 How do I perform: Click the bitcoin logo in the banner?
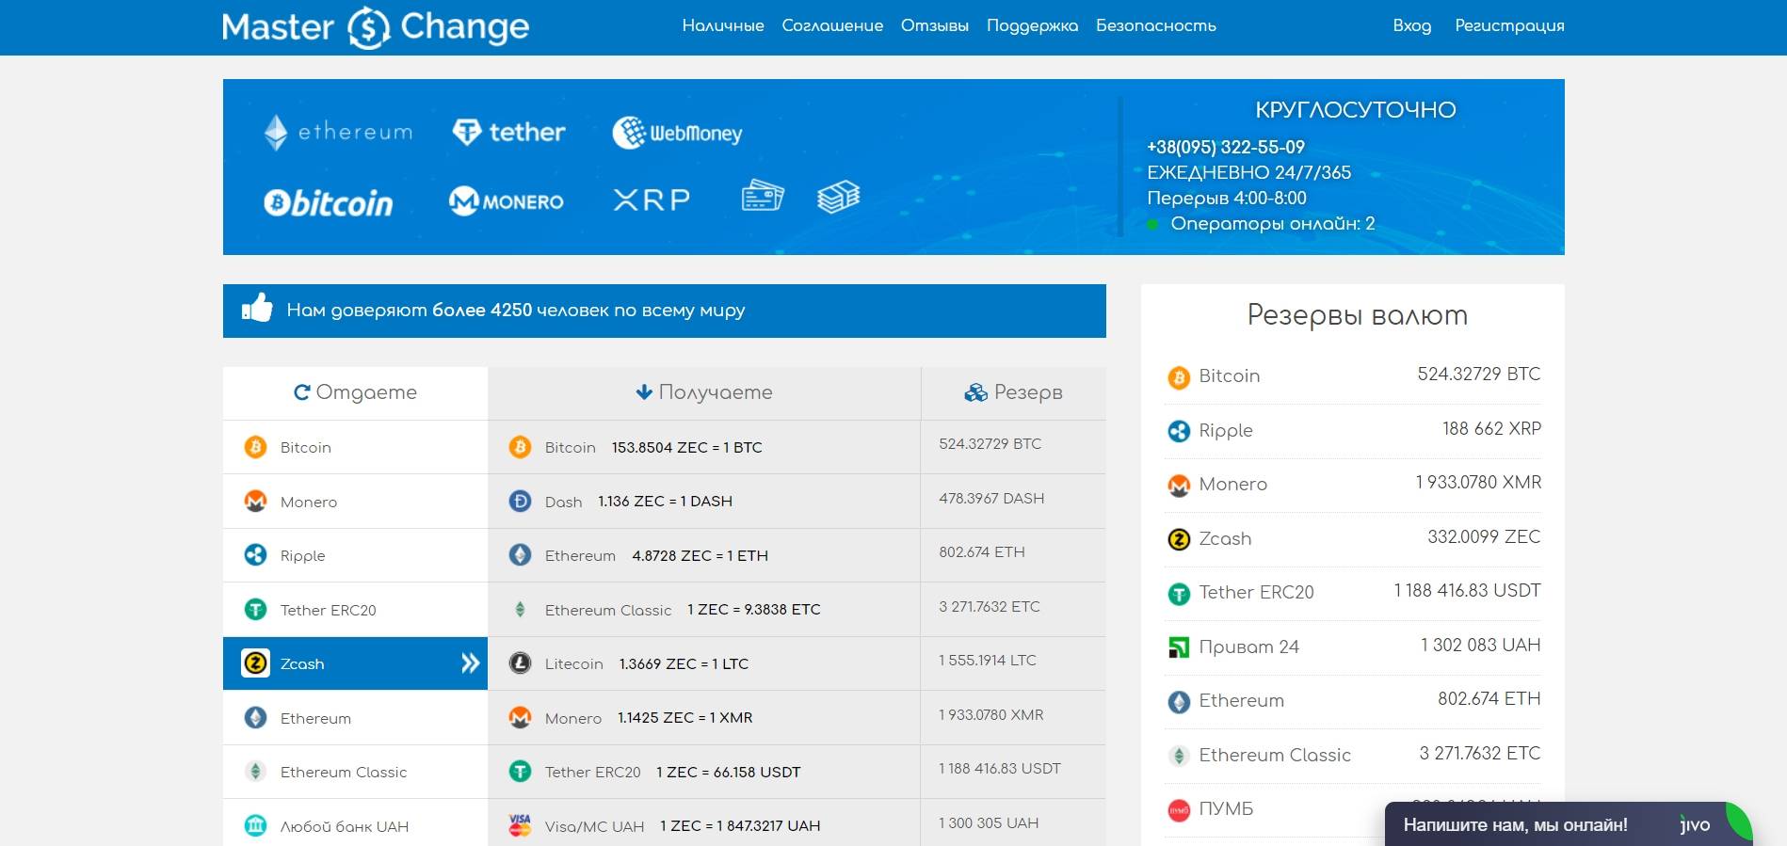point(328,202)
